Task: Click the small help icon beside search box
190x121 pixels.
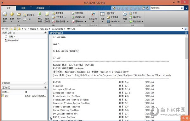Action: pos(148,8)
